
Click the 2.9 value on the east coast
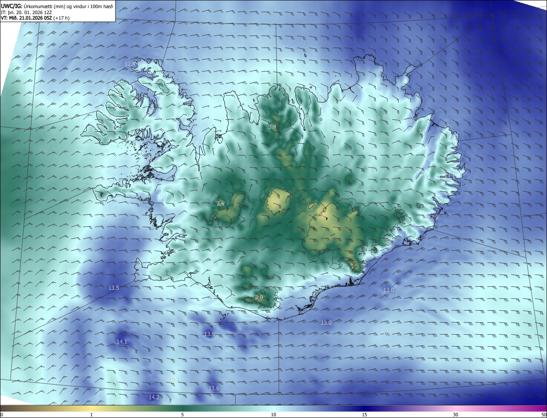click(434, 217)
